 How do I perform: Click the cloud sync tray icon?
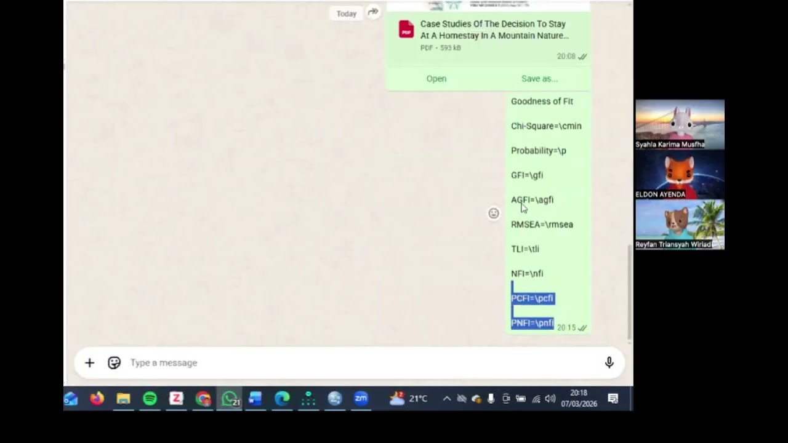[476, 399]
